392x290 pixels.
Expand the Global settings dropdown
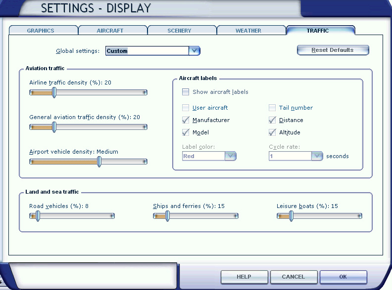[194, 50]
